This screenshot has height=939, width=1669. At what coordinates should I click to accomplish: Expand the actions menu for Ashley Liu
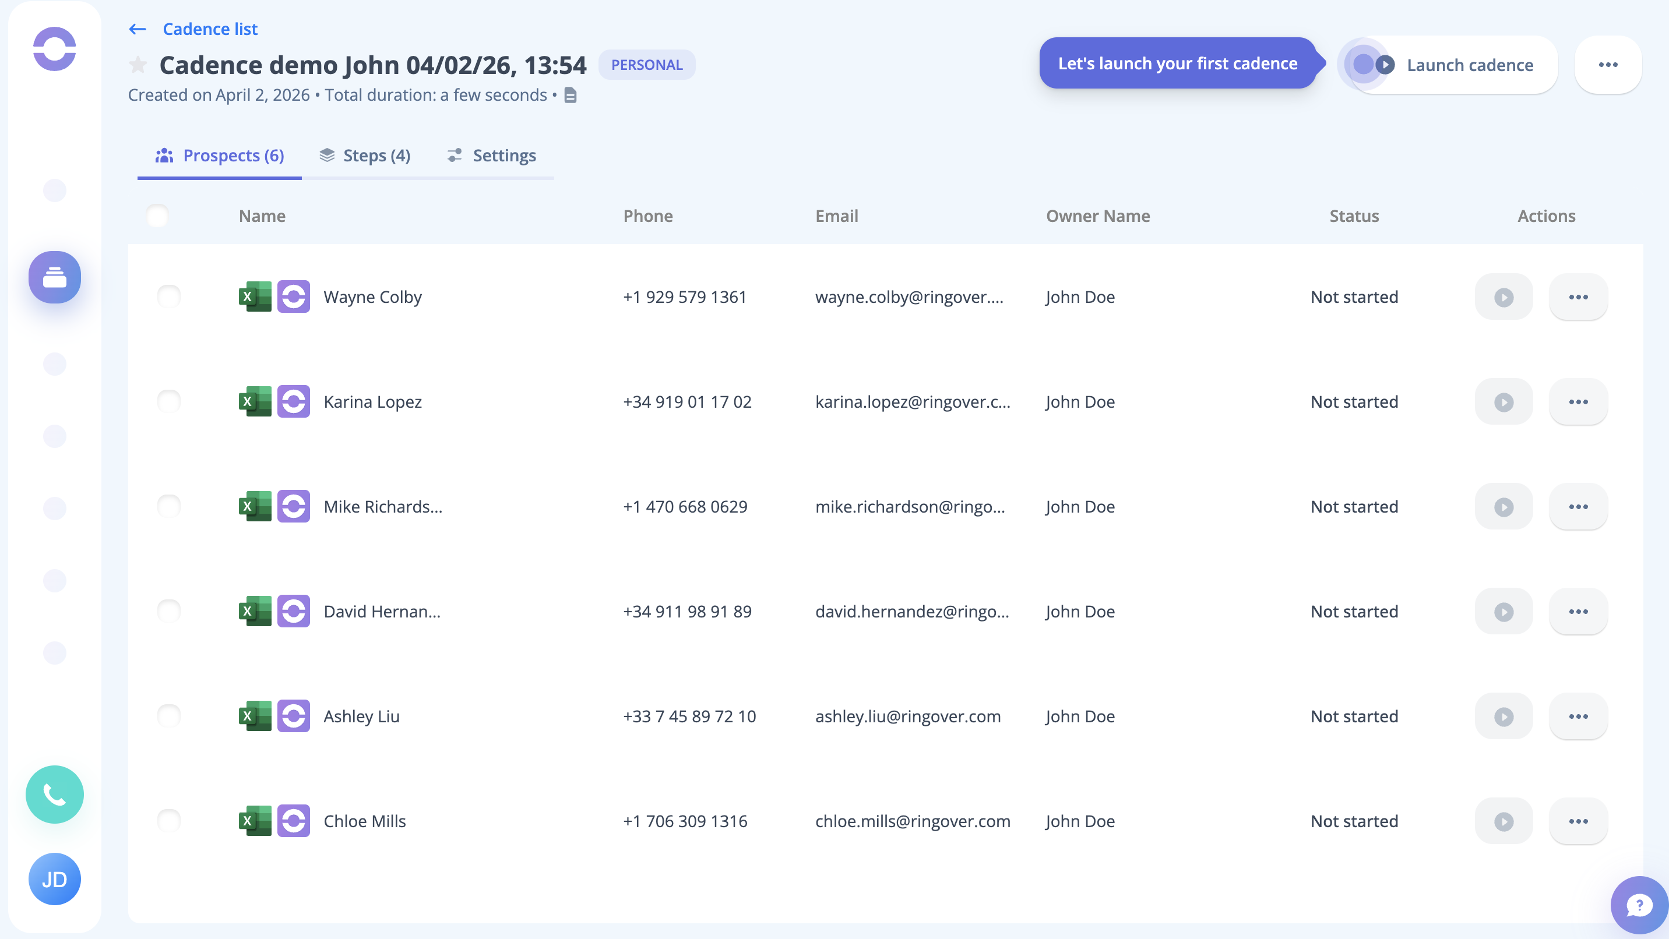(1578, 716)
